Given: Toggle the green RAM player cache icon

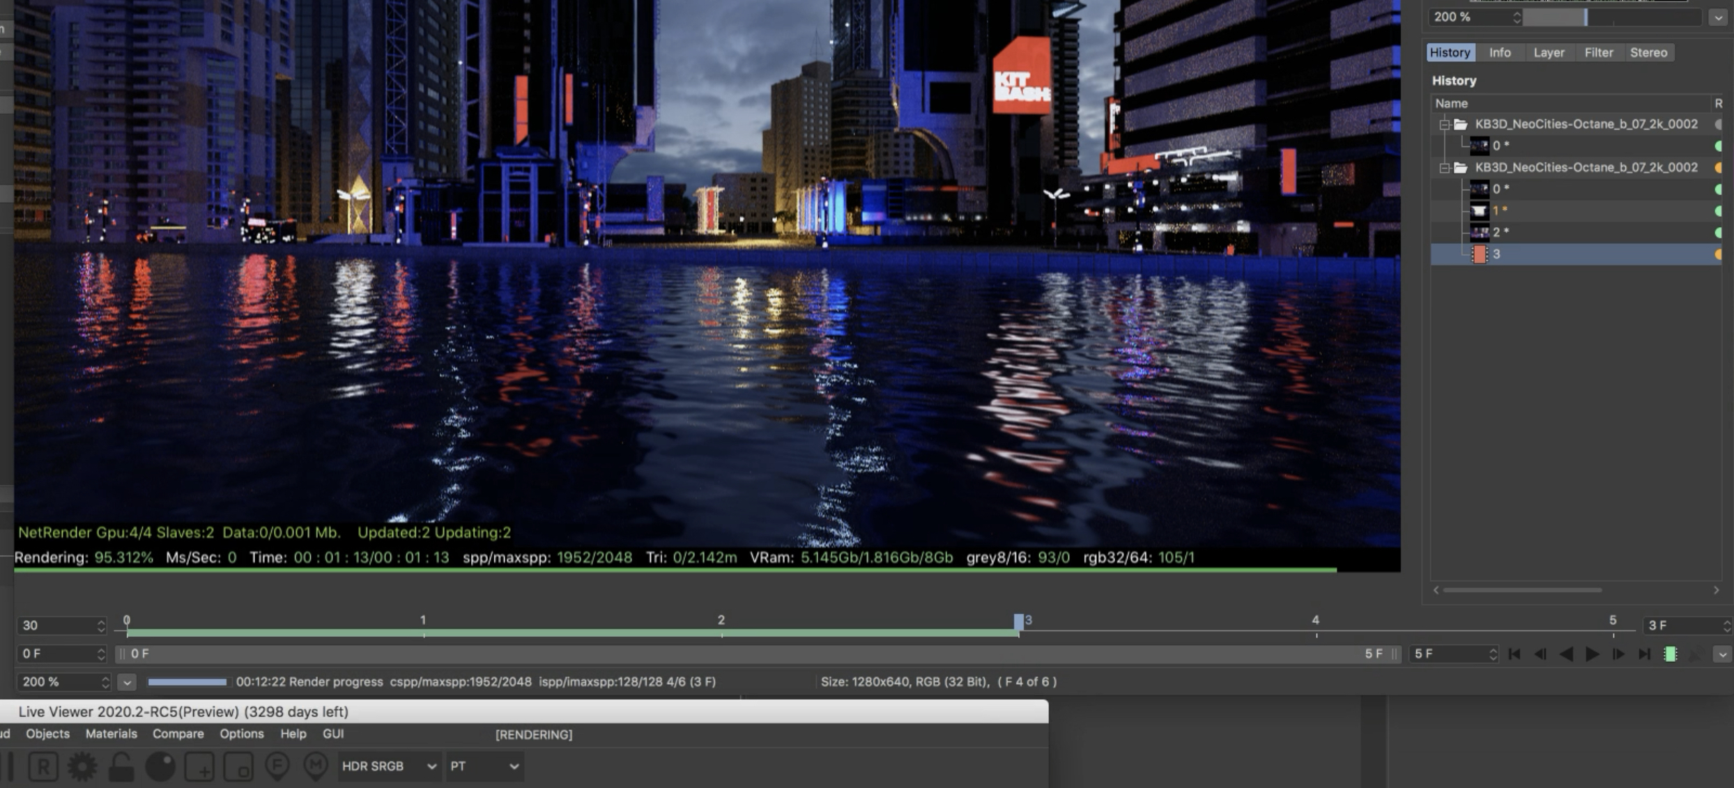Looking at the screenshot, I should click(1670, 654).
